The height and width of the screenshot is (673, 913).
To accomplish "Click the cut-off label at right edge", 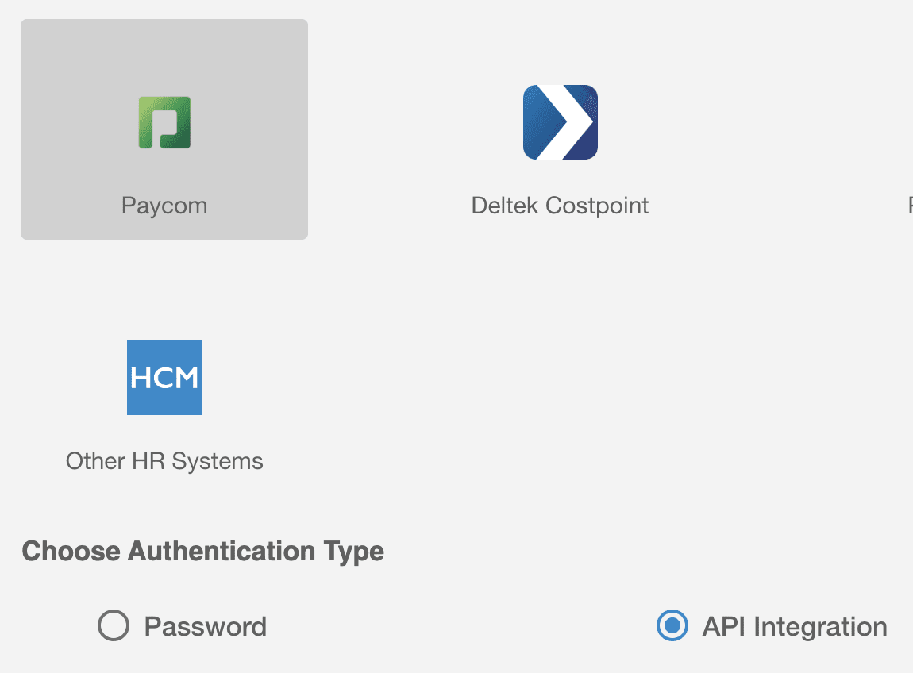I will [x=910, y=206].
